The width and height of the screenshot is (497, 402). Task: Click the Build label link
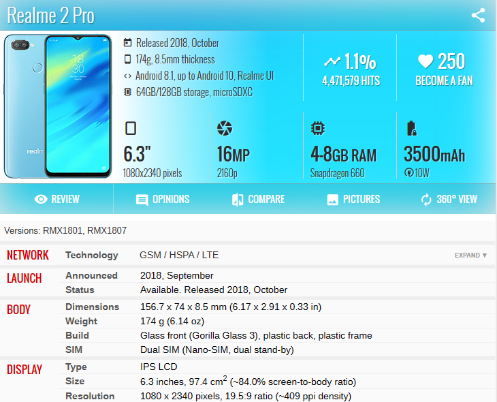tap(77, 335)
